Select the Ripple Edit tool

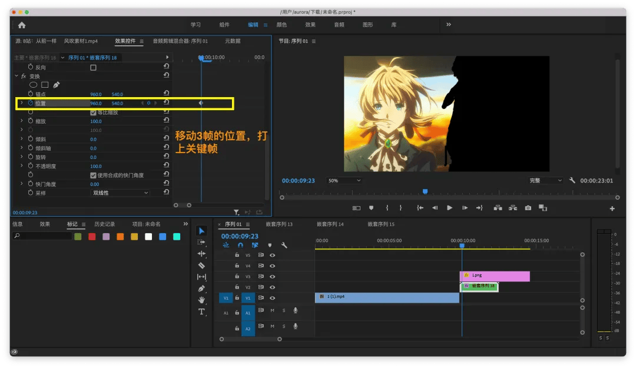(x=201, y=254)
